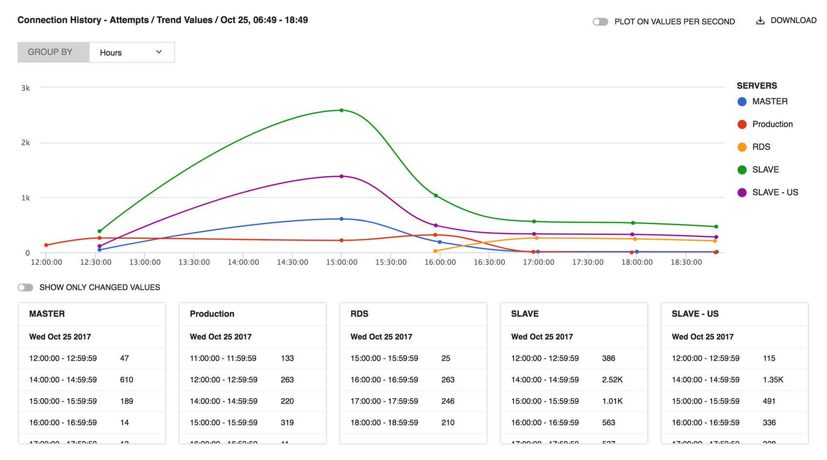
Task: Click Production row 12:00:00 - 12:59:59
Action: [x=253, y=380]
